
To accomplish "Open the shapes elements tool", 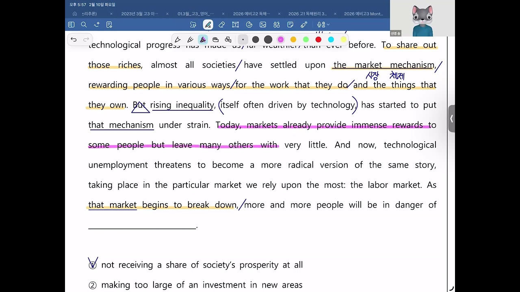I will click(x=277, y=25).
